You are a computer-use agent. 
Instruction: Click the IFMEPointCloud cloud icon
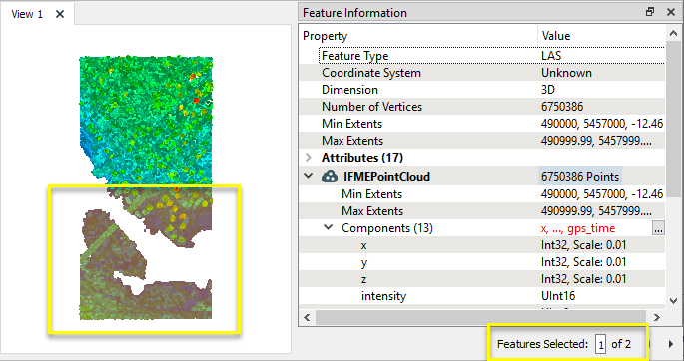click(329, 176)
